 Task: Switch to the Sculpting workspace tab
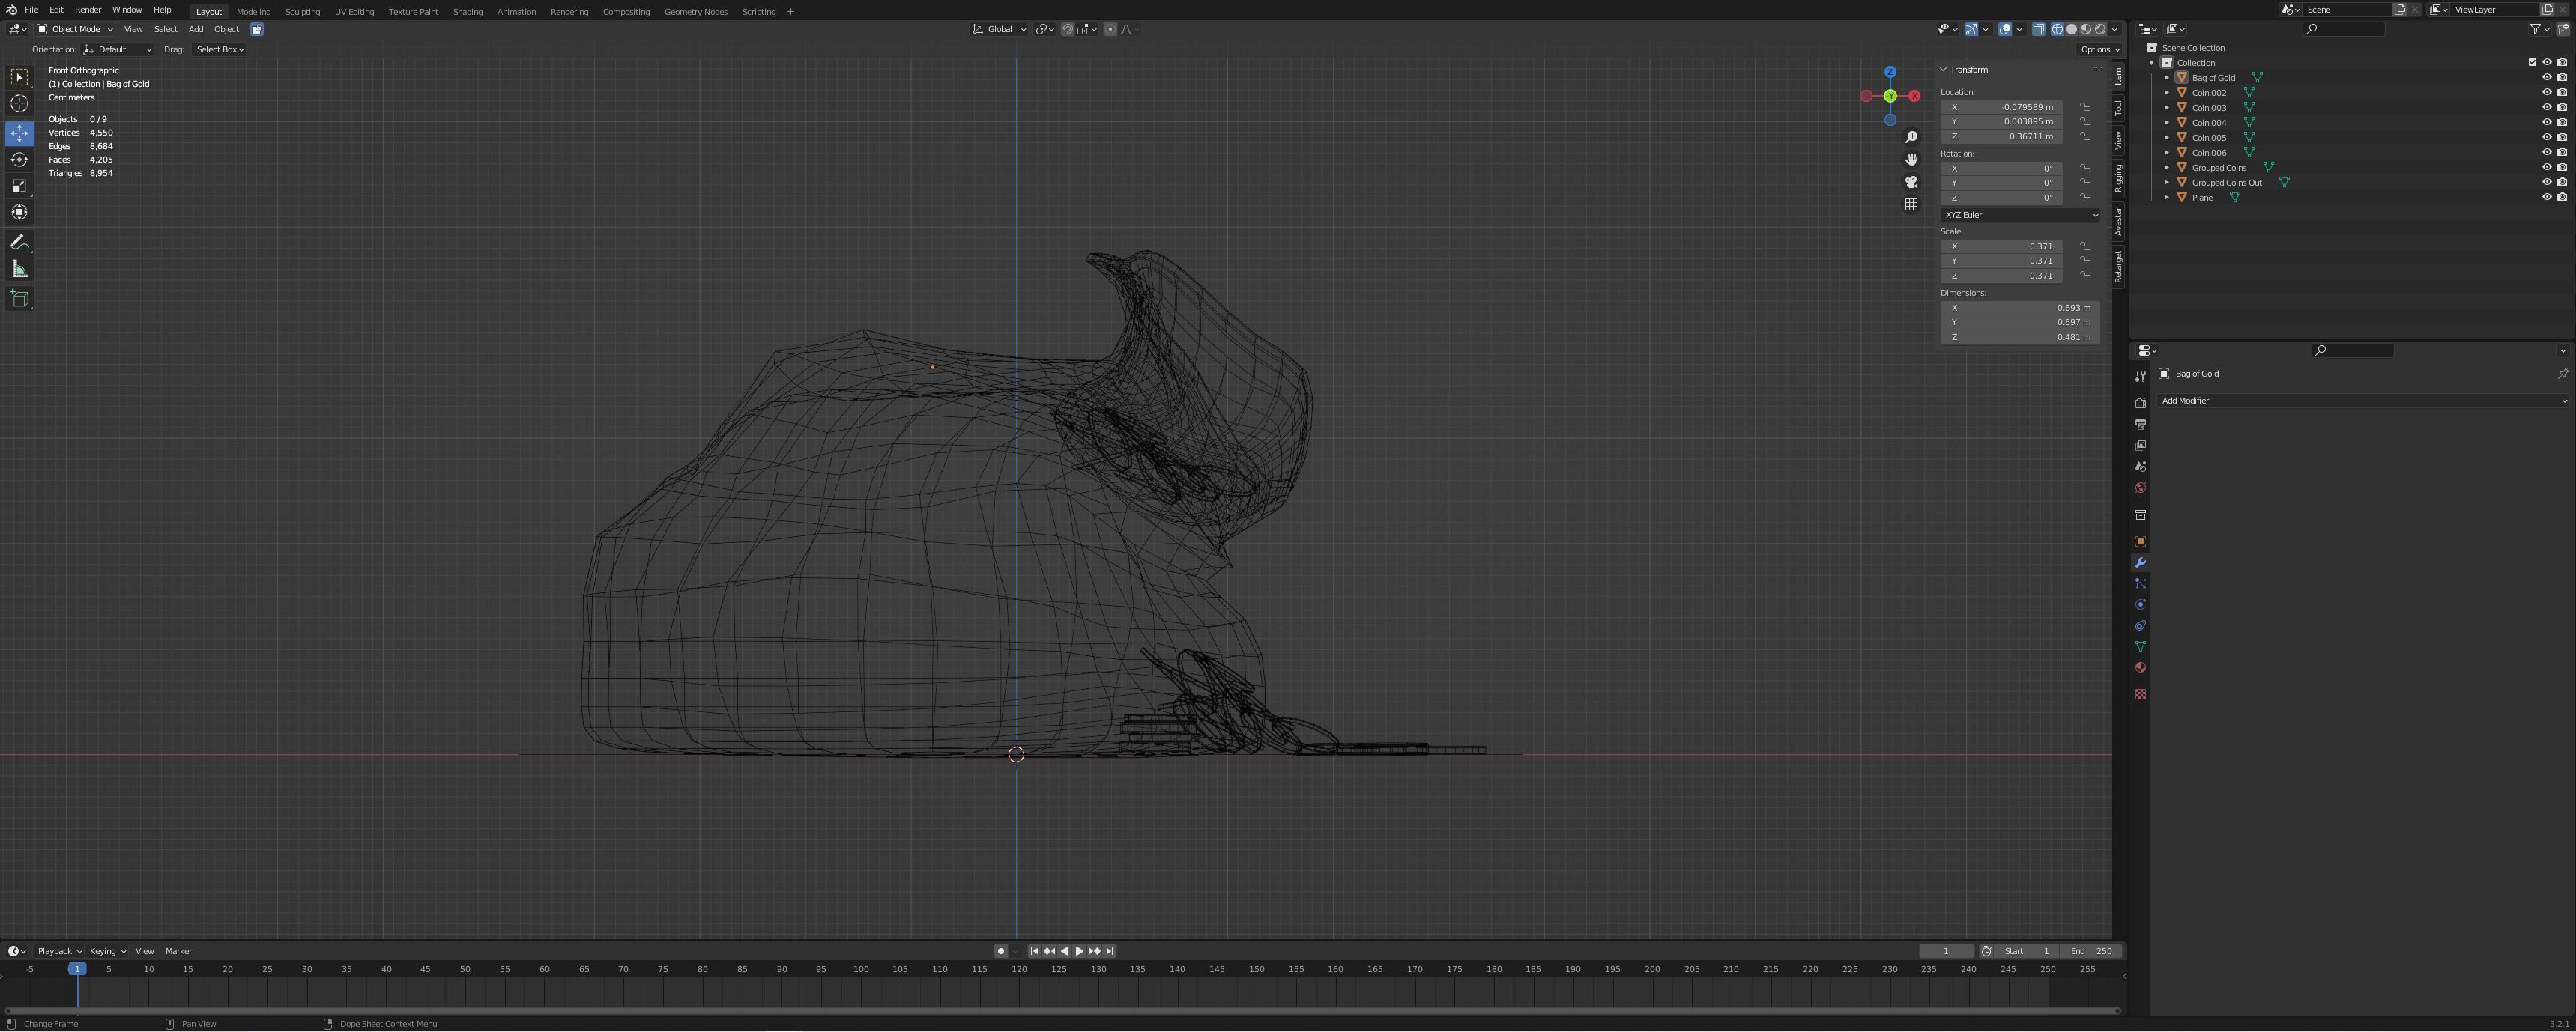coord(302,12)
